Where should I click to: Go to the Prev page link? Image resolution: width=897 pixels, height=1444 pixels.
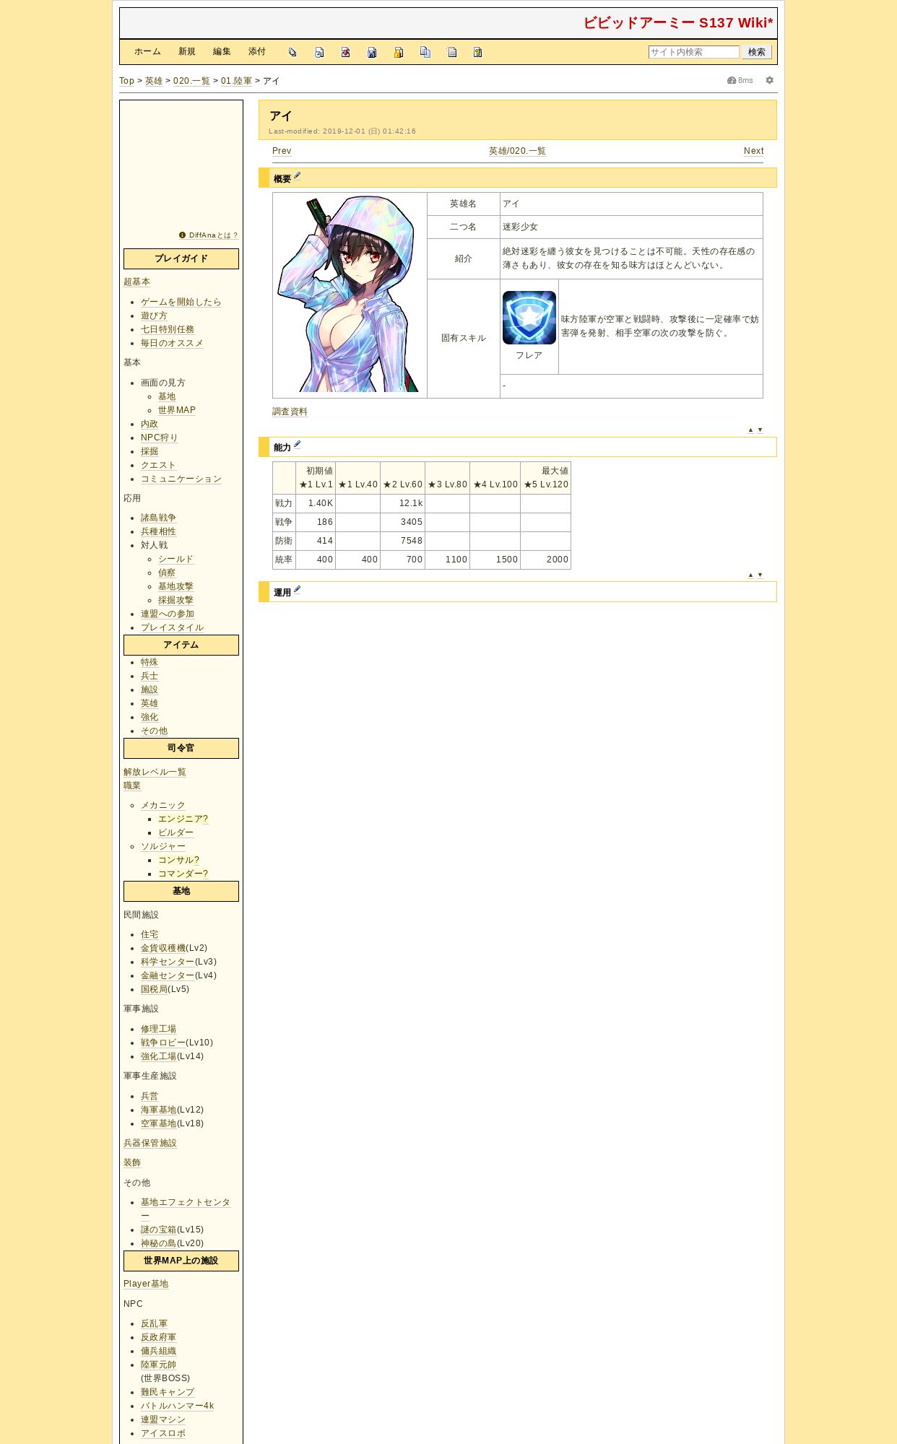[282, 151]
